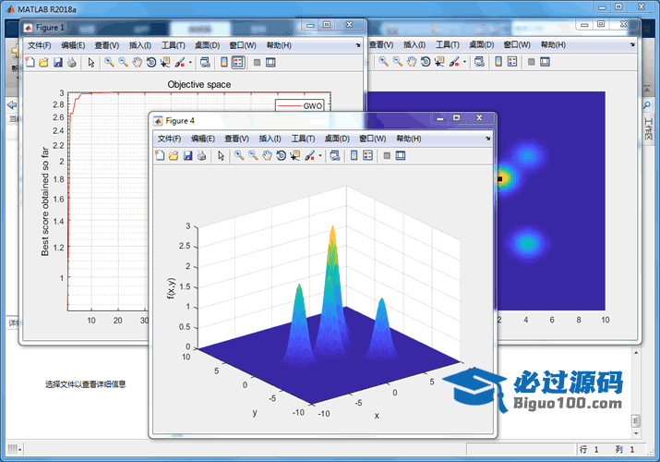
Task: Toggle Insert Legend button in Figure 1
Action: tap(237, 63)
